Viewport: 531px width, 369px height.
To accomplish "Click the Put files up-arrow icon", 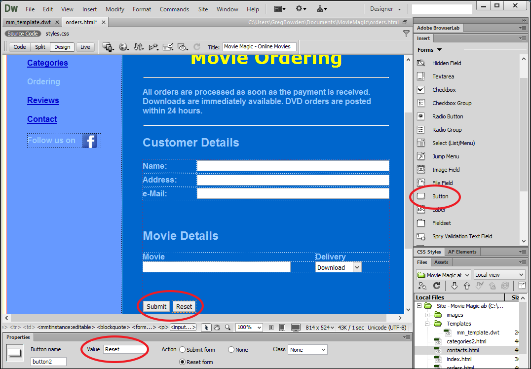I will (467, 286).
